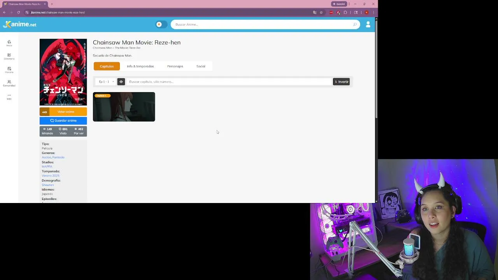Viewport: 498px width, 280px height.
Task: Open the Shounen demography link
Action: click(48, 185)
